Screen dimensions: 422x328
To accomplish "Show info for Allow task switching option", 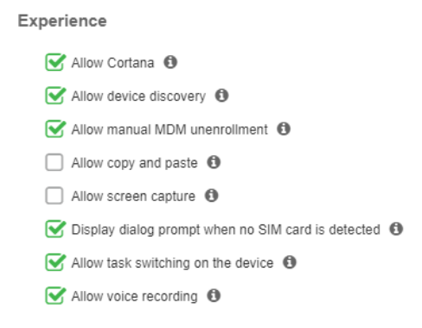I will click(x=290, y=262).
